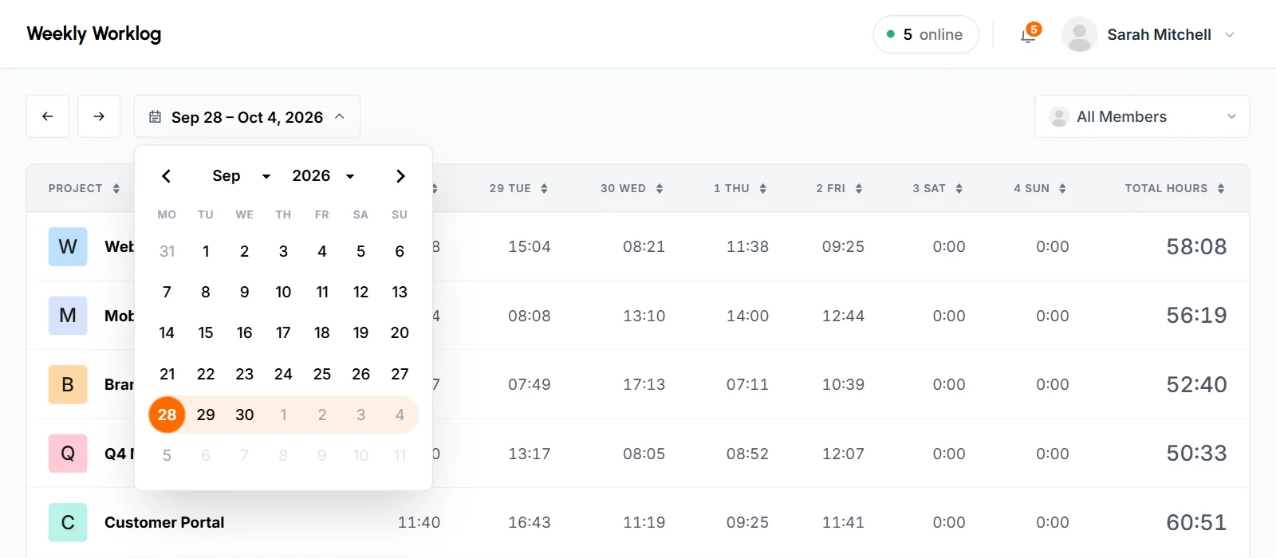Click the 14:00 Thursday cell

pos(747,316)
